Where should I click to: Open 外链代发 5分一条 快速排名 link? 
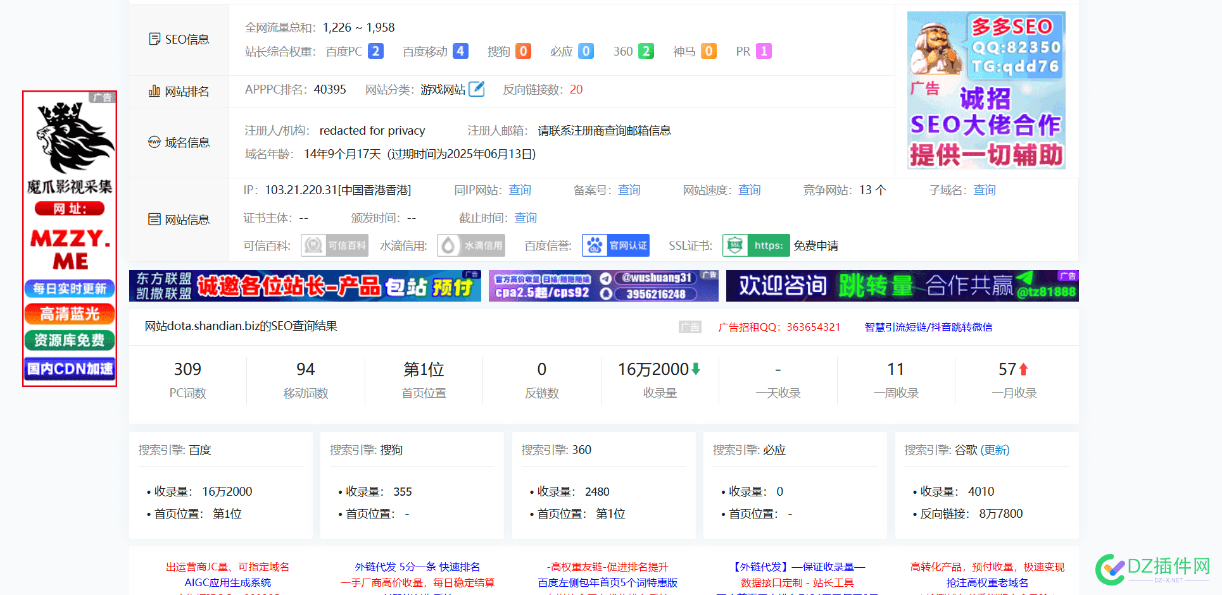(417, 567)
